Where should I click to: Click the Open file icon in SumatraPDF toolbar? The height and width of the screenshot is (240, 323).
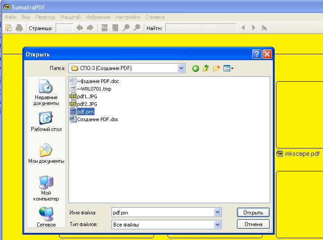click(9, 28)
